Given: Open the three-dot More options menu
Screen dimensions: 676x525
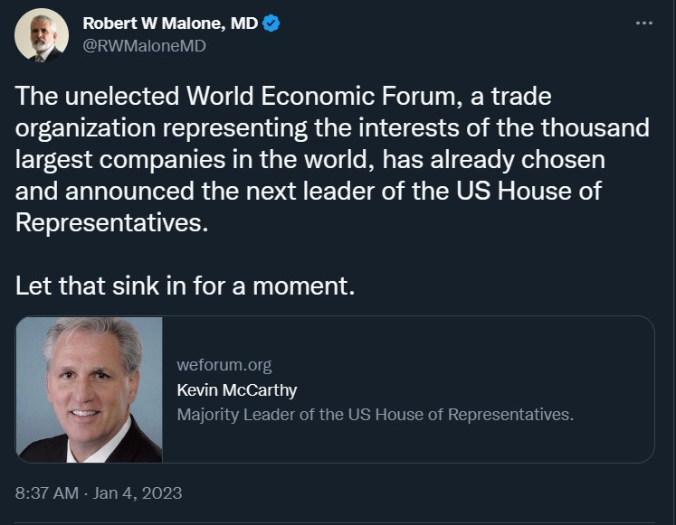Looking at the screenshot, I should coord(643,23).
